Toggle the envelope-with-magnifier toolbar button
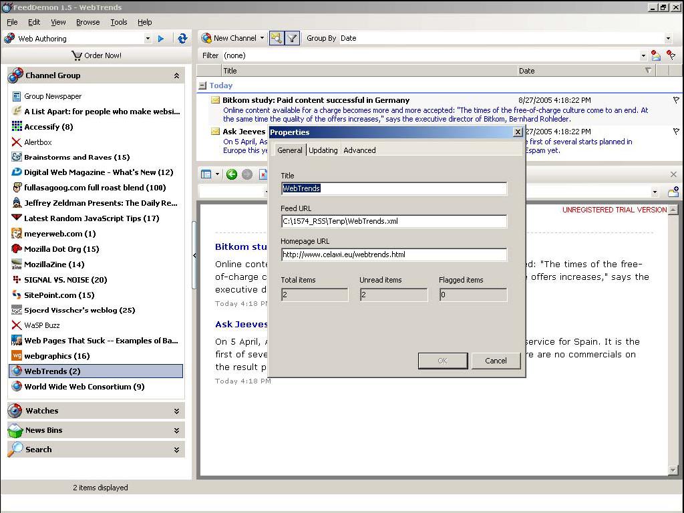This screenshot has width=684, height=513. pos(276,38)
